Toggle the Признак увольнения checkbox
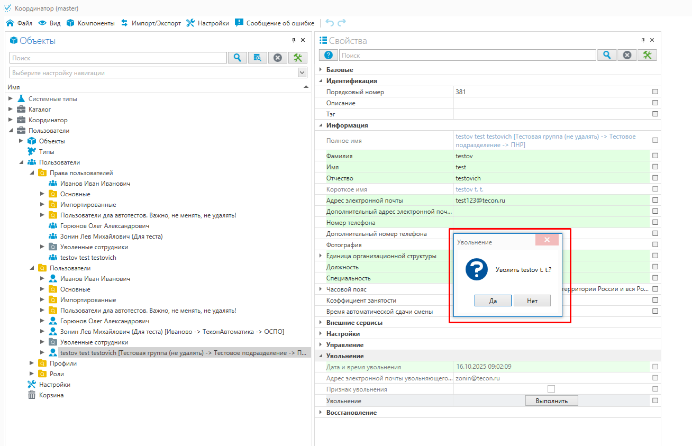The image size is (692, 446). pos(551,389)
